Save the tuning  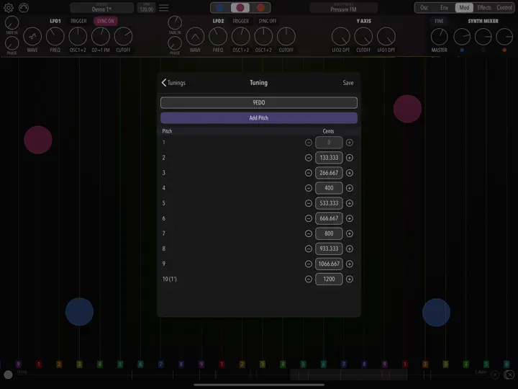click(348, 83)
